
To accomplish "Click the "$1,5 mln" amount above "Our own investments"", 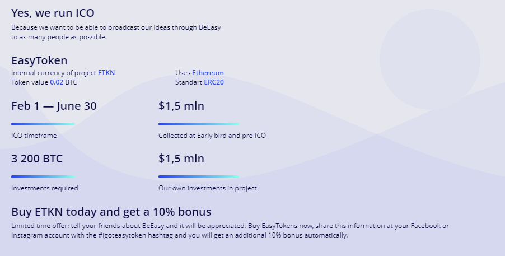I will pos(181,159).
